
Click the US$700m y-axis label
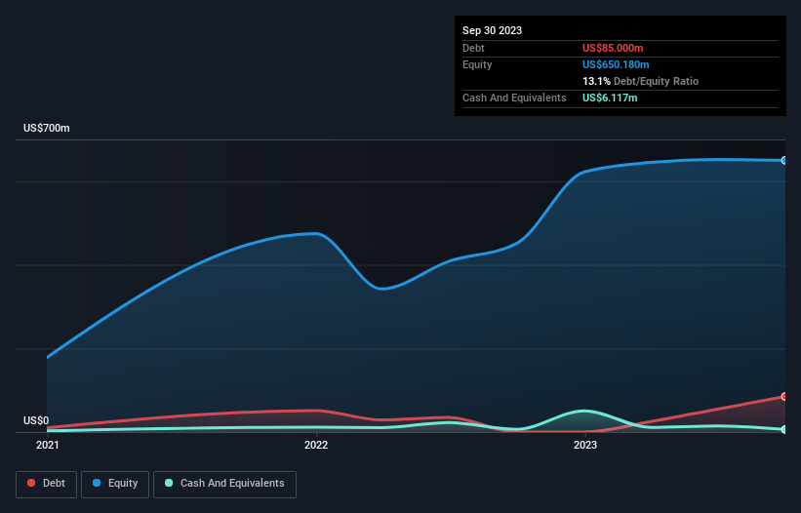click(x=47, y=128)
